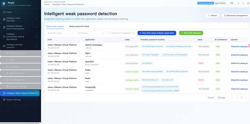Click the Intelligent Anomaly Detection icon
250x124 pixels.
pyautogui.click(x=4, y=46)
